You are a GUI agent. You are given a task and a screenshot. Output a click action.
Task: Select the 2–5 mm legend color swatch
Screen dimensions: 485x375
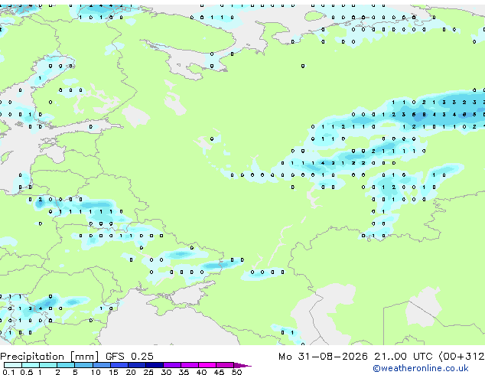pos(66,365)
